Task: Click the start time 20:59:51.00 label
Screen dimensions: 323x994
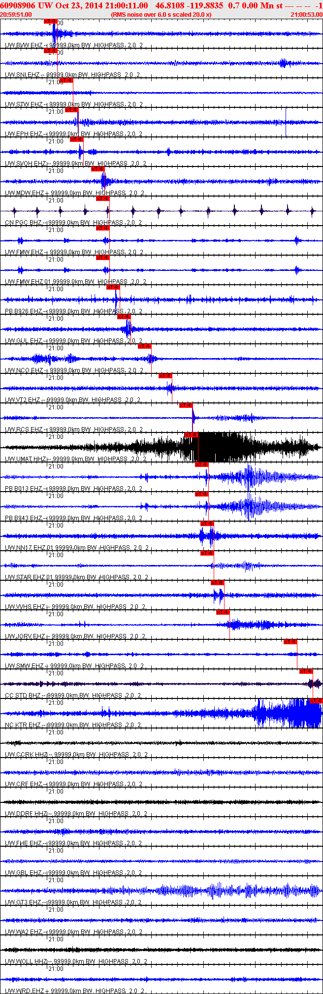Action: point(16,15)
